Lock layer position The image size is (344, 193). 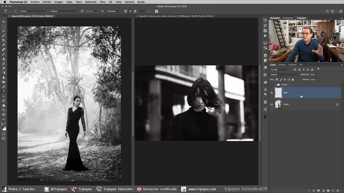[x=285, y=79]
